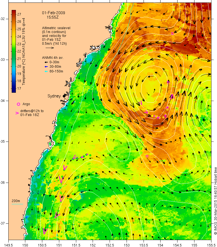This screenshot has height=247, width=217.
Task: Select the date label 01-Feb-2009
Action: 53,13
